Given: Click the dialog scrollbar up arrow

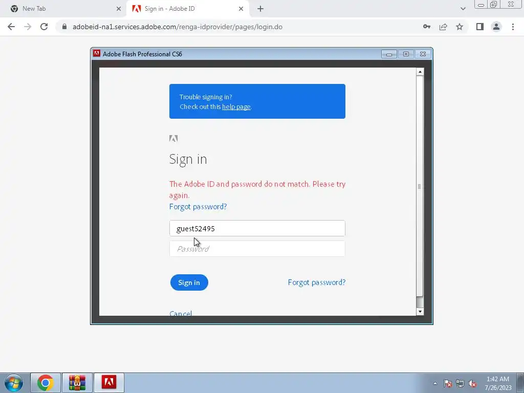Looking at the screenshot, I should 420,72.
